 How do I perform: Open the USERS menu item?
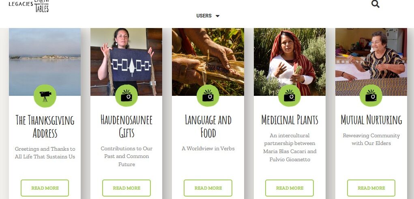[x=204, y=16]
